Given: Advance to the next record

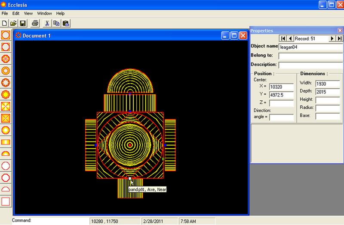Looking at the screenshot, I should click(332, 39).
